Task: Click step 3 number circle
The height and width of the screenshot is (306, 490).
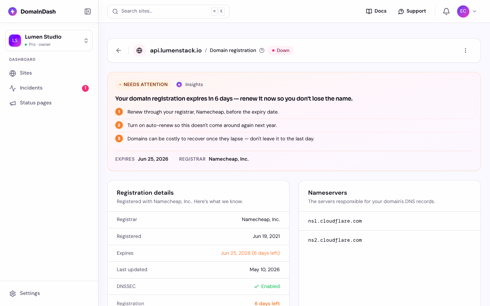Action: point(119,138)
